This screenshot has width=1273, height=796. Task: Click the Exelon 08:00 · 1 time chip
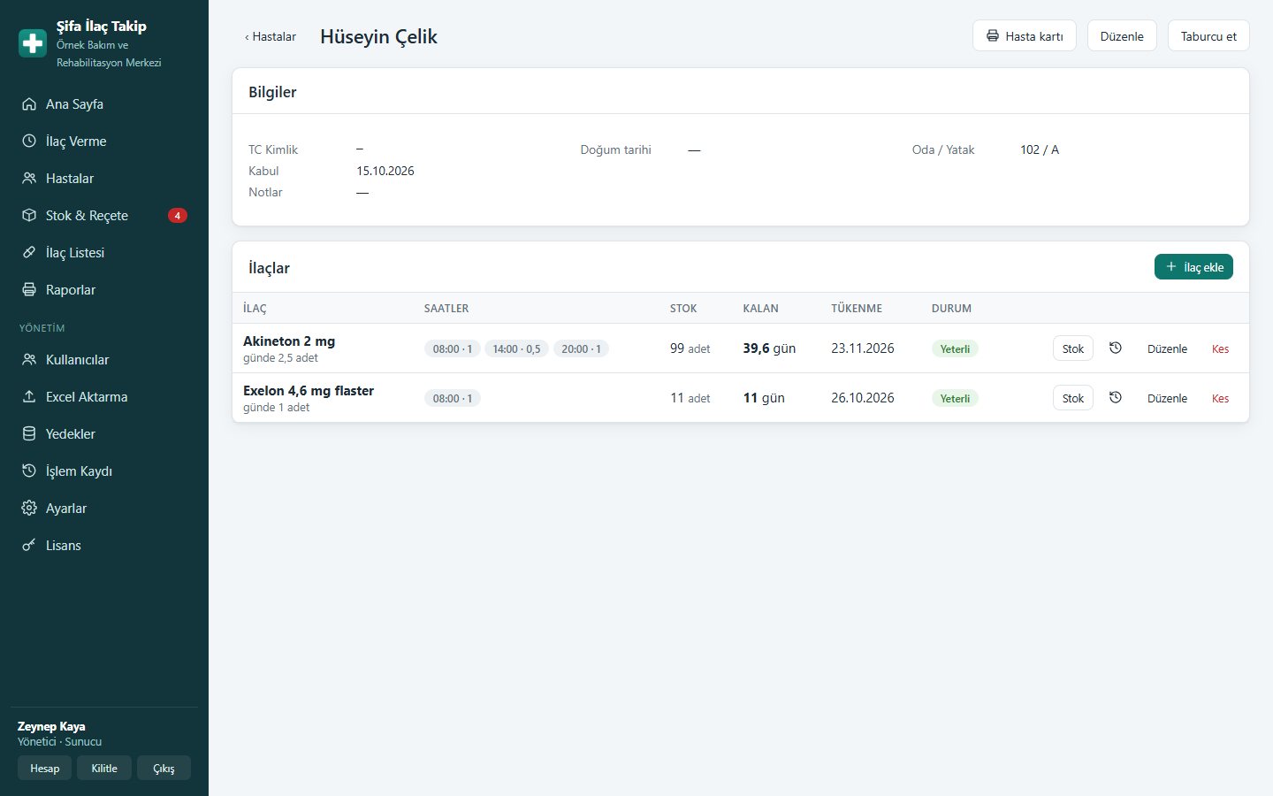click(x=453, y=398)
